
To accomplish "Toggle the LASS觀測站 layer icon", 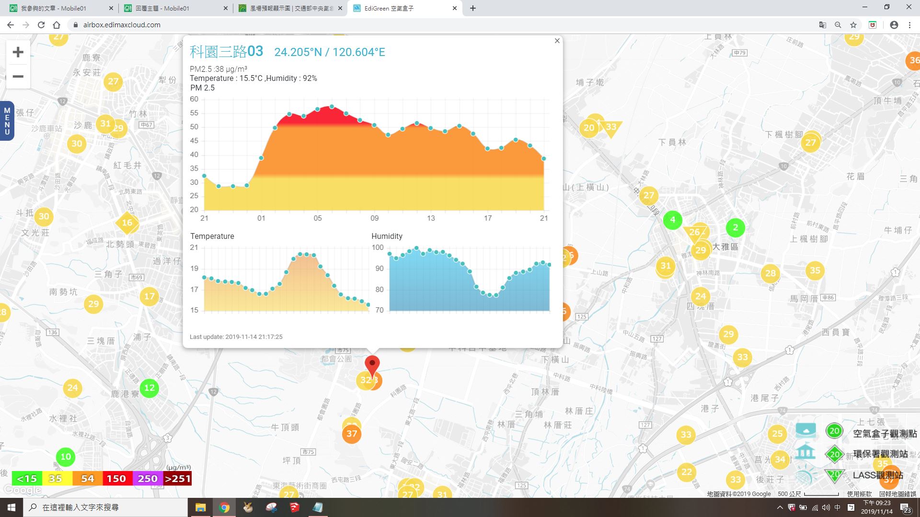I will [x=805, y=476].
